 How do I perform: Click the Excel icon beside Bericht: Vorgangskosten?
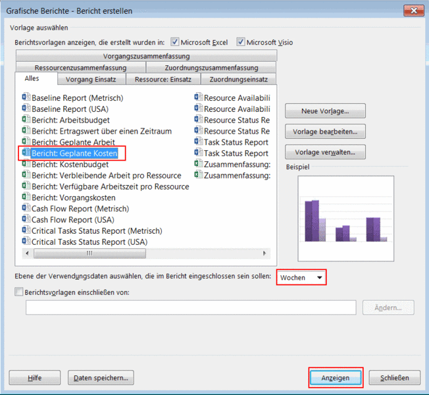pyautogui.click(x=26, y=197)
